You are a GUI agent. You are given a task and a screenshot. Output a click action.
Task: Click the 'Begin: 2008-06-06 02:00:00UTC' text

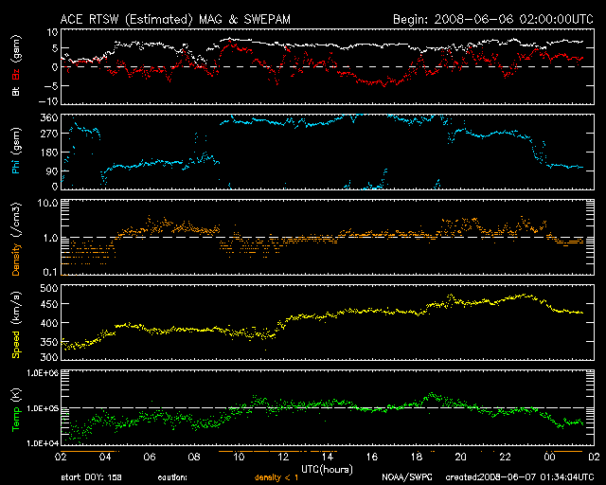click(x=493, y=19)
